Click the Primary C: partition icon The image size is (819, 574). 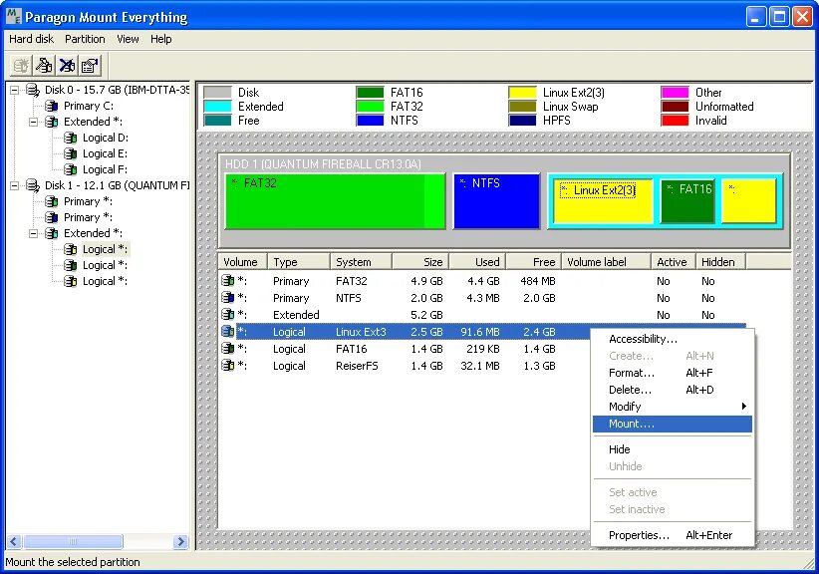pos(52,106)
